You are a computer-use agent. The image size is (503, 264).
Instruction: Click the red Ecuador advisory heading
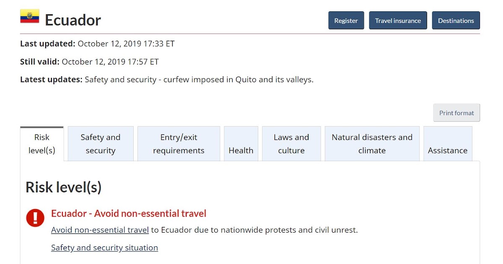coord(129,214)
